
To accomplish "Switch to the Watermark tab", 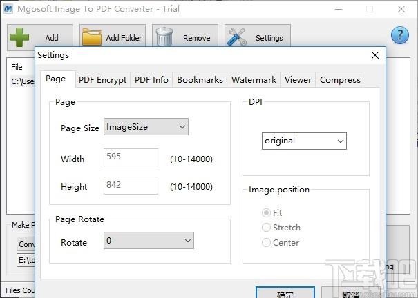I will click(254, 80).
